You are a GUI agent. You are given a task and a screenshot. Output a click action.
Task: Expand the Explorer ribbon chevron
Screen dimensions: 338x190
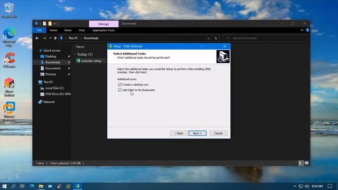pos(302,30)
